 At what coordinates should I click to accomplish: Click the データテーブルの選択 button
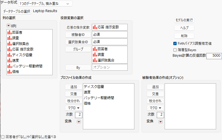tap(17, 11)
